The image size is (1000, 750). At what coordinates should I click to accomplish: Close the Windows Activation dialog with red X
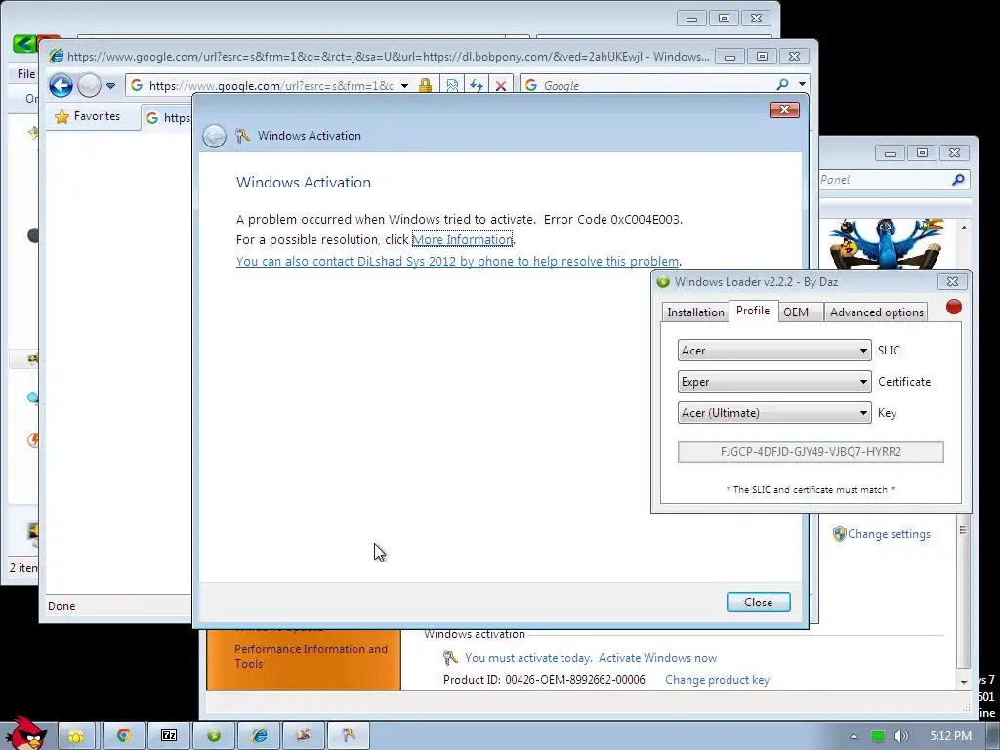(x=784, y=109)
